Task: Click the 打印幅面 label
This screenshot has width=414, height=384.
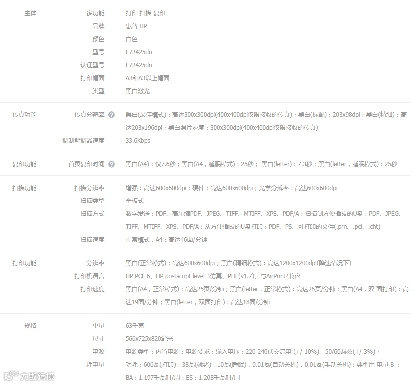Action: click(92, 78)
